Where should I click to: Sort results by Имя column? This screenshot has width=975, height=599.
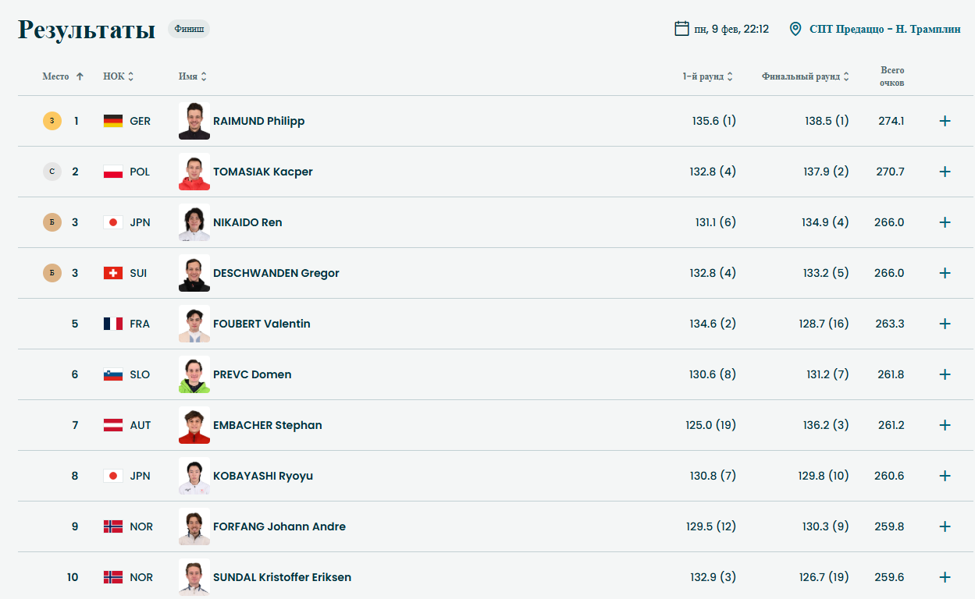pyautogui.click(x=192, y=76)
